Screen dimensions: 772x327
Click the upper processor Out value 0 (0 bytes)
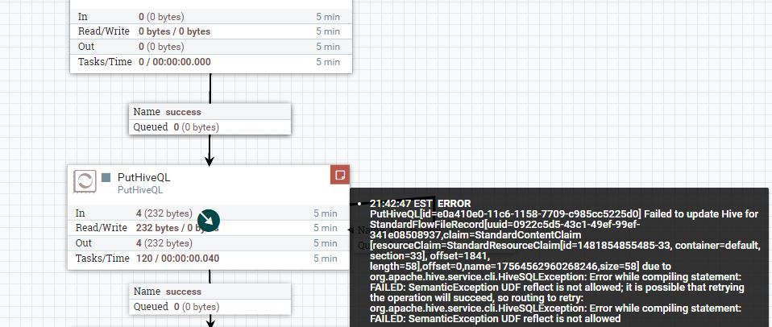[161, 47]
